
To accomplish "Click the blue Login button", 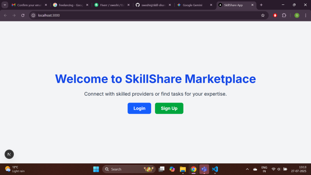I will point(139,108).
